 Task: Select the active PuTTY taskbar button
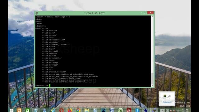(154, 110)
